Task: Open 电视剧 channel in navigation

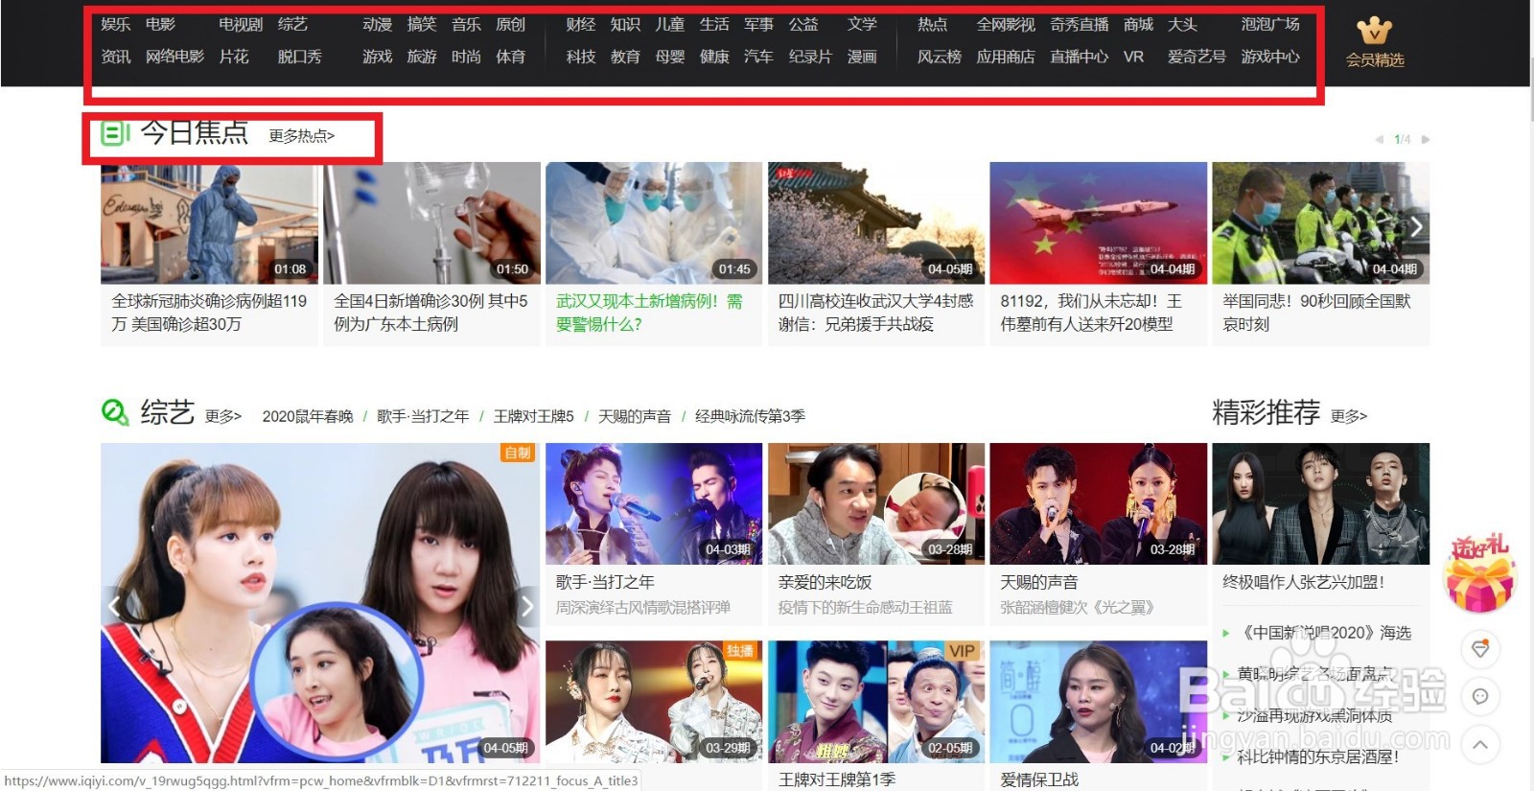Action: [x=241, y=24]
